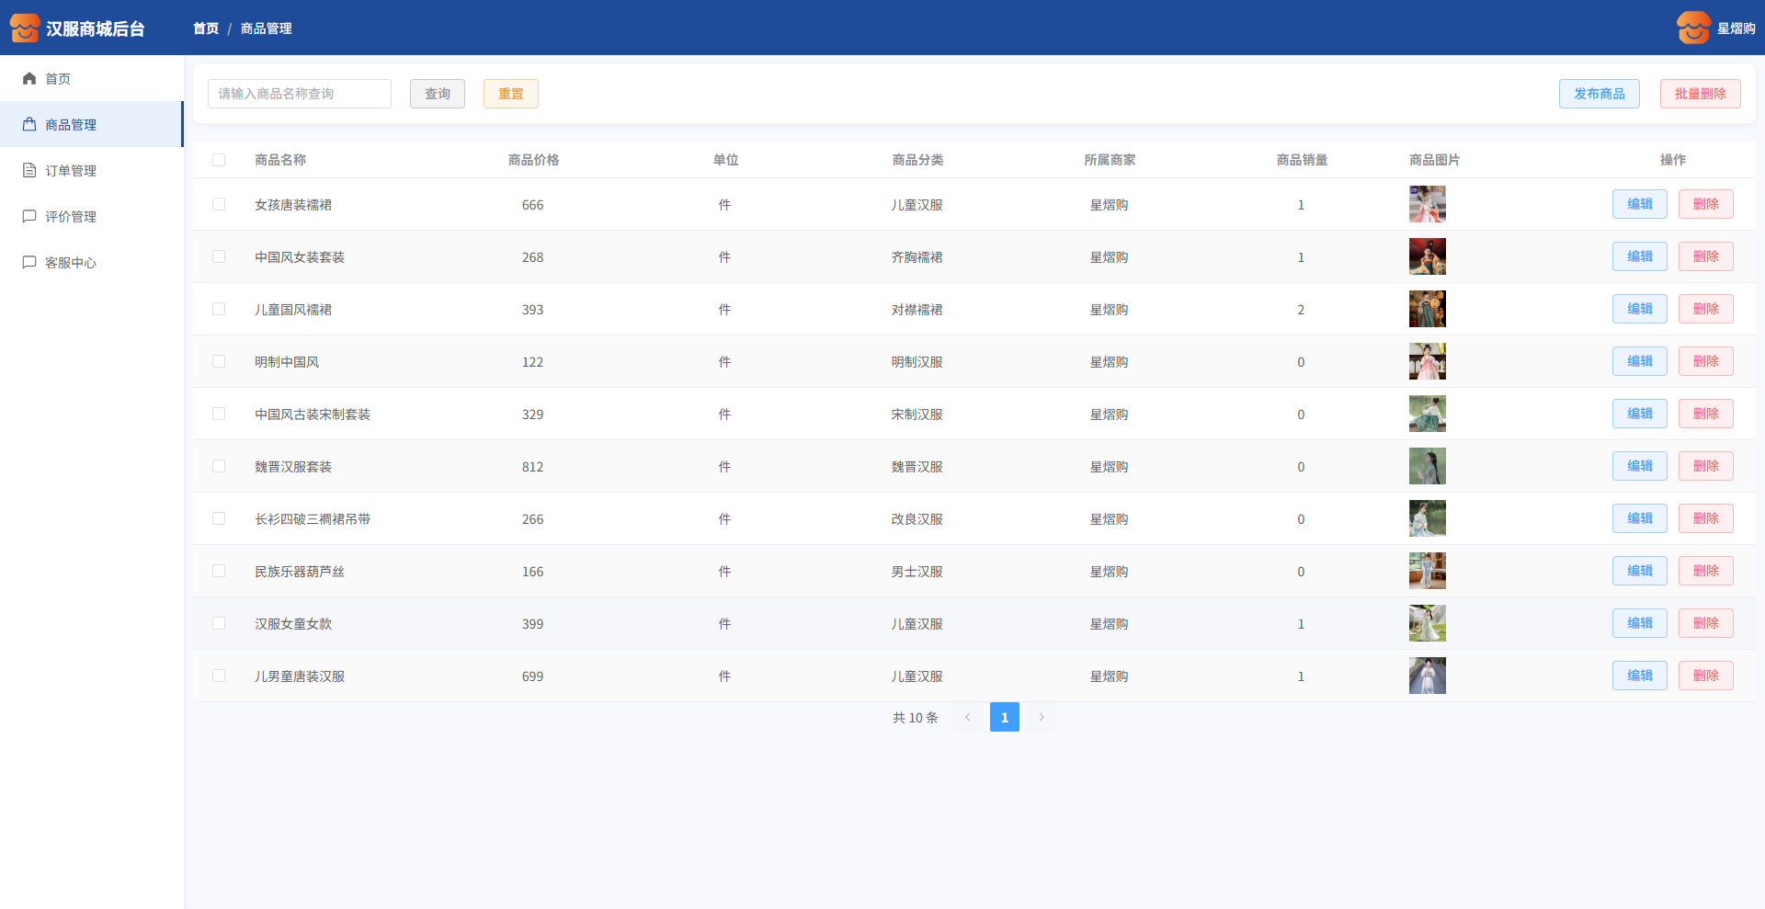Go to the next page arrow
This screenshot has width=1765, height=909.
pos(1041,717)
